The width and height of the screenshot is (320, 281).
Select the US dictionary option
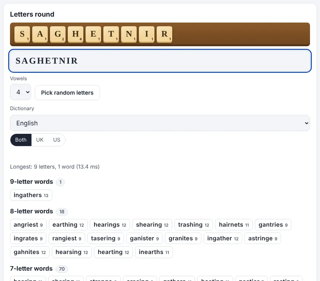pos(57,140)
